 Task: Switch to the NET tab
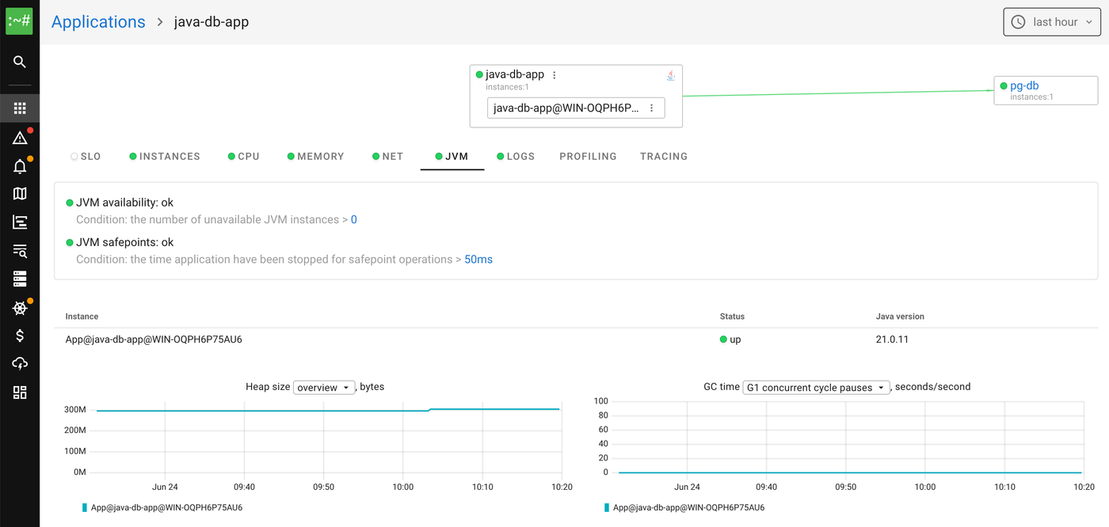click(388, 157)
